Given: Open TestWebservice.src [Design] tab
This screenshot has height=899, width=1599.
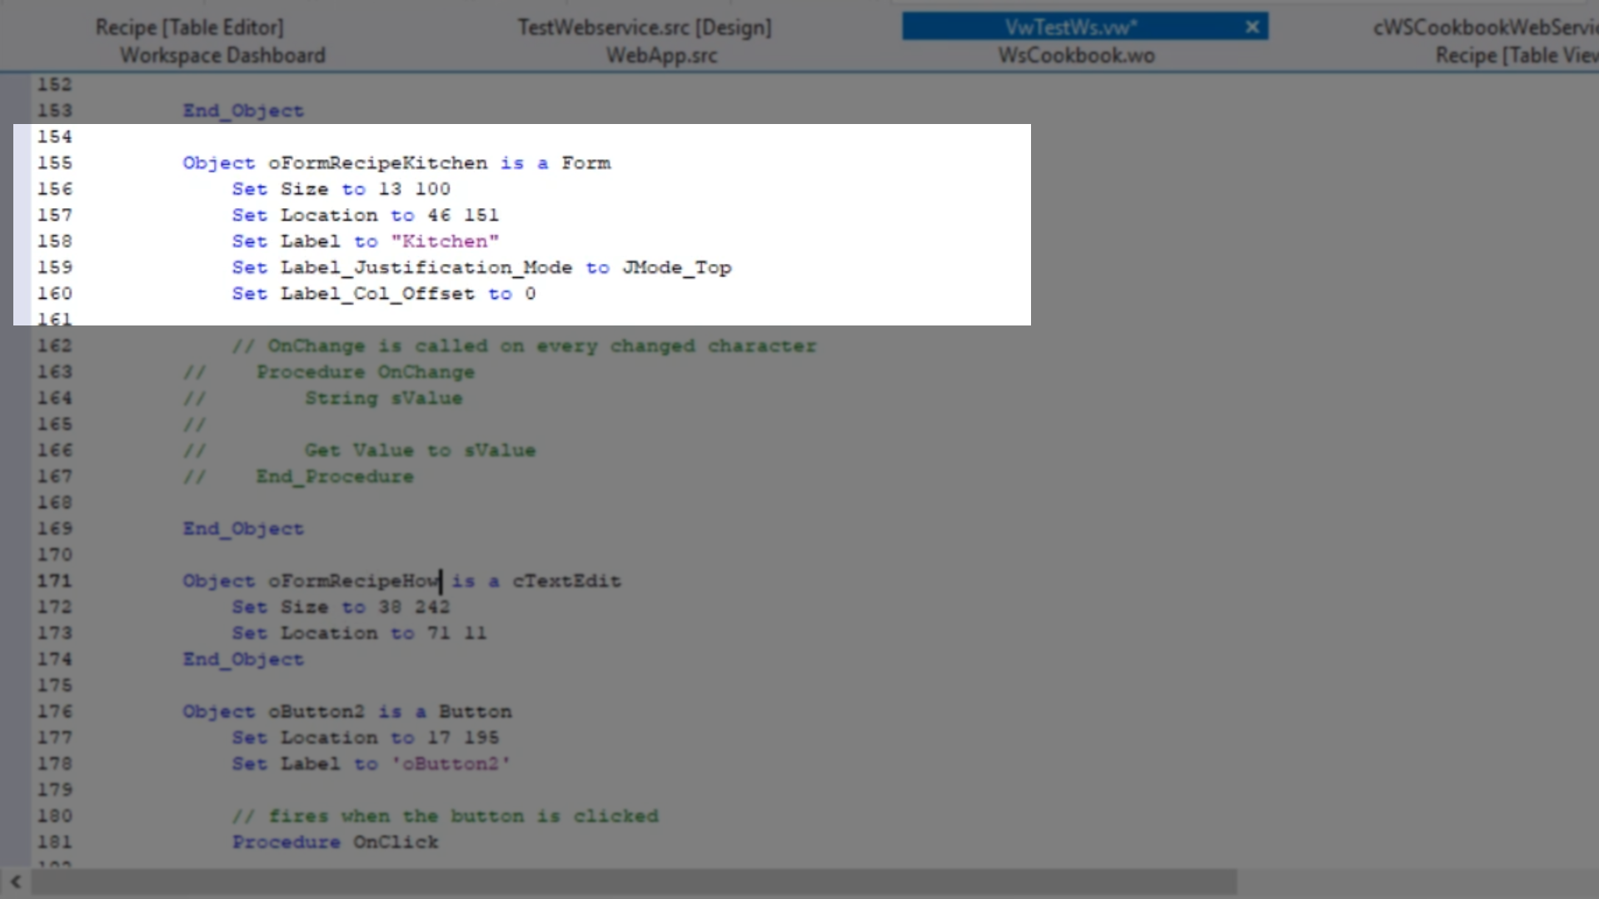Looking at the screenshot, I should click(645, 27).
